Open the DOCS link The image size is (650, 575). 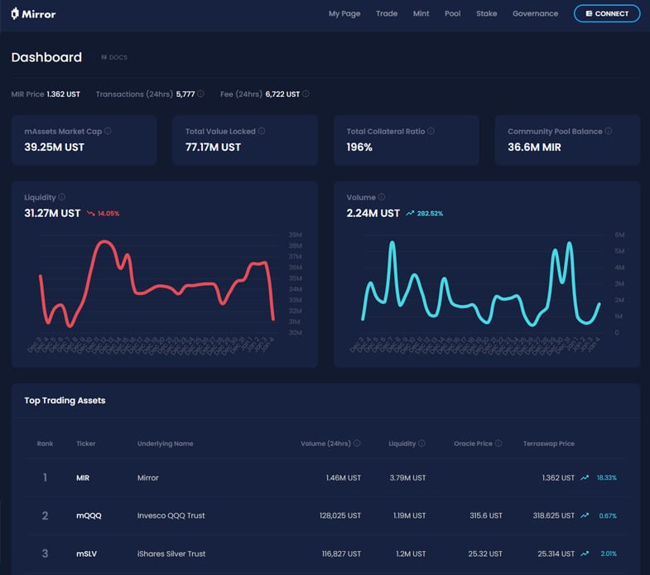pos(114,57)
